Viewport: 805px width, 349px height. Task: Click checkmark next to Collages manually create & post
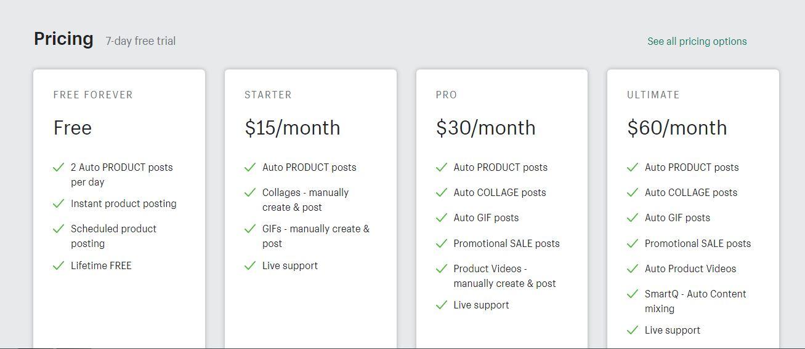(250, 192)
